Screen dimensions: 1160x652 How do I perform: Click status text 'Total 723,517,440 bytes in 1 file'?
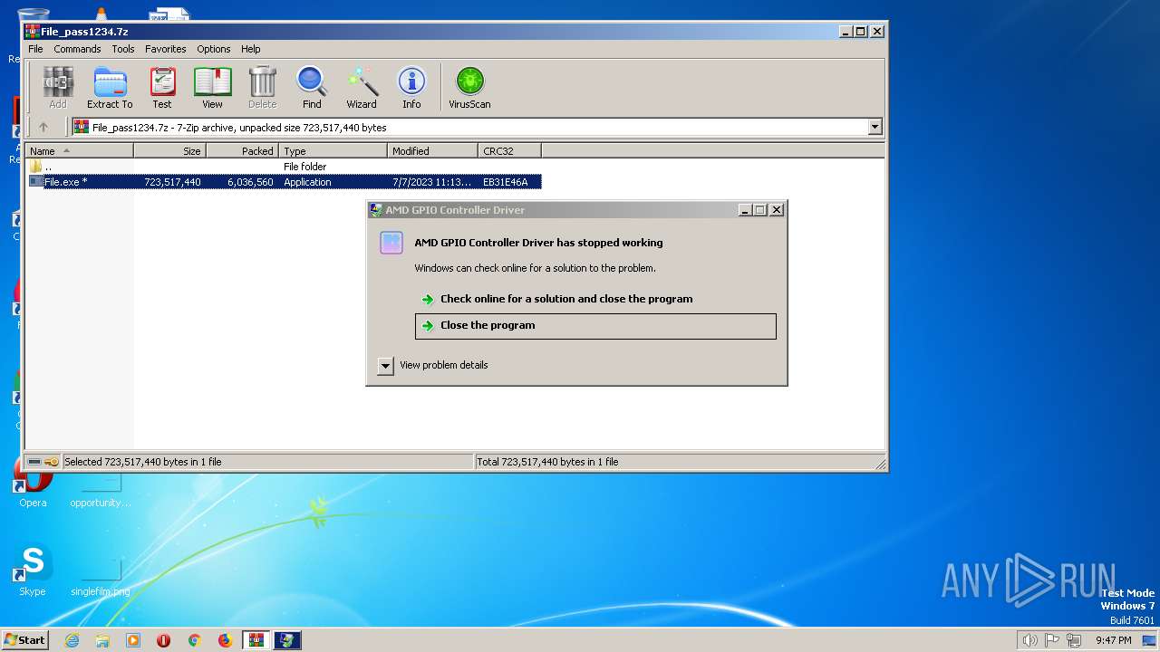[547, 462]
